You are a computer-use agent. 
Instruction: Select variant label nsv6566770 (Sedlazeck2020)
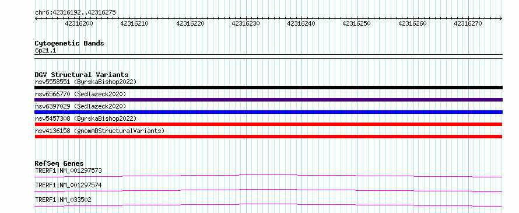pos(80,94)
